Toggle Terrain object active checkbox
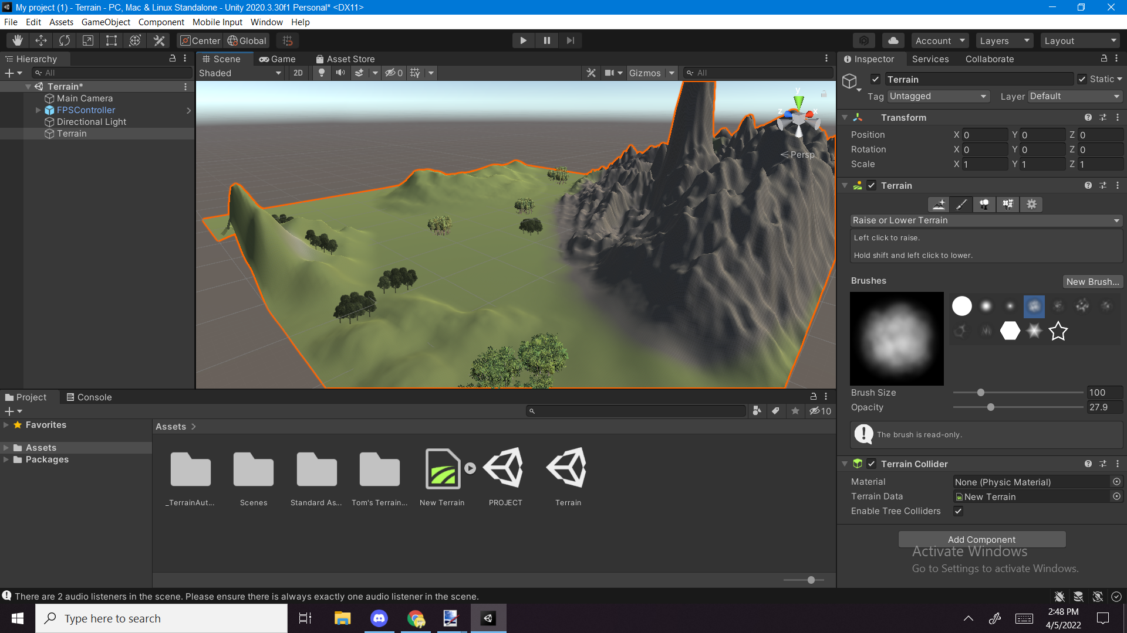Screen dimensions: 1127x633 [x=875, y=79]
